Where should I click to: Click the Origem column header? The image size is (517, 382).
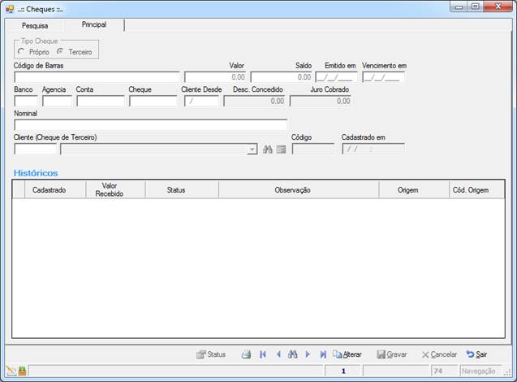click(x=414, y=190)
